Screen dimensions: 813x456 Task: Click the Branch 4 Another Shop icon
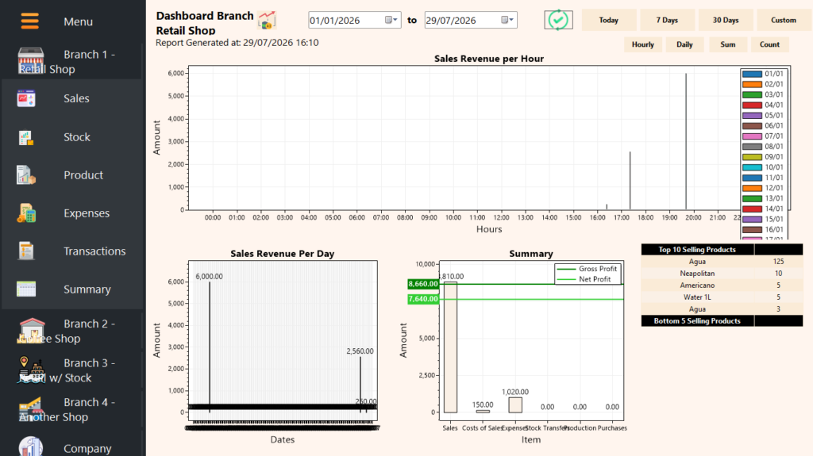31,409
